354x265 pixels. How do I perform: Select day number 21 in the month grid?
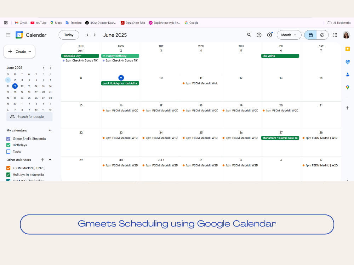tap(321, 105)
